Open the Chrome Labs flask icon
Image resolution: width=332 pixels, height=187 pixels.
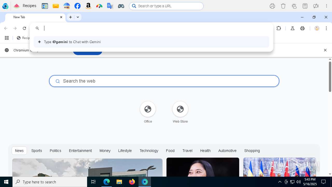click(x=293, y=28)
